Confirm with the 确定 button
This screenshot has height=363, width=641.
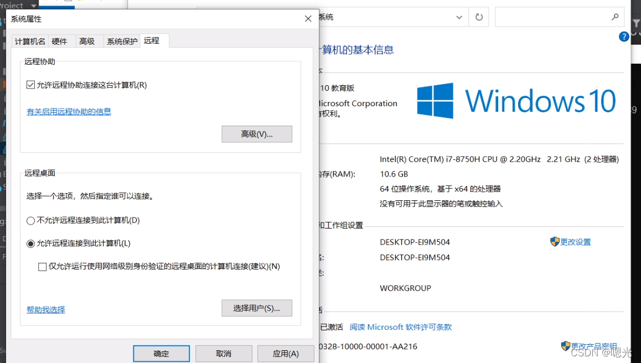(161, 354)
